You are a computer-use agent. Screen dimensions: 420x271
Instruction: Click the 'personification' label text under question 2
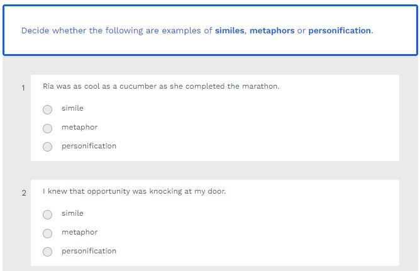pyautogui.click(x=89, y=251)
